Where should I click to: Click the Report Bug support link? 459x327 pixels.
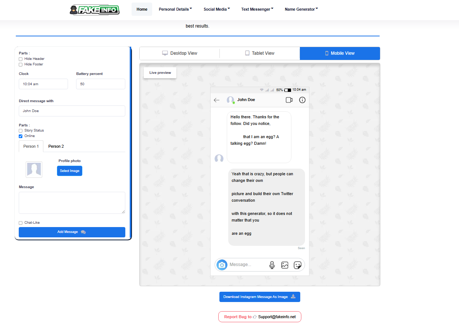260,317
